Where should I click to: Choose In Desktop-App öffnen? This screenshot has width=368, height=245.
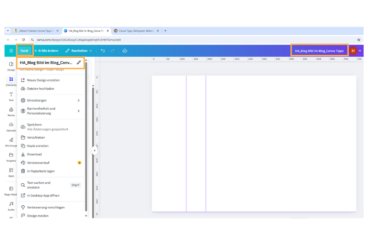51,196
